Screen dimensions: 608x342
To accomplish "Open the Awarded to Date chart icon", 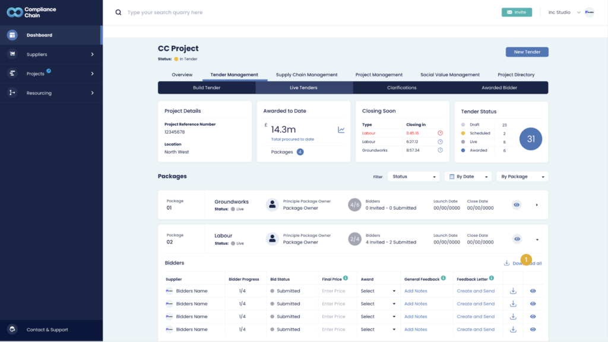I will click(x=341, y=130).
